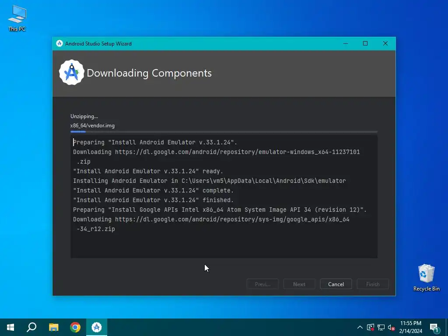448x336 pixels.
Task: Click the 'x86_64/vendor.img' file label
Action: tap(92, 126)
